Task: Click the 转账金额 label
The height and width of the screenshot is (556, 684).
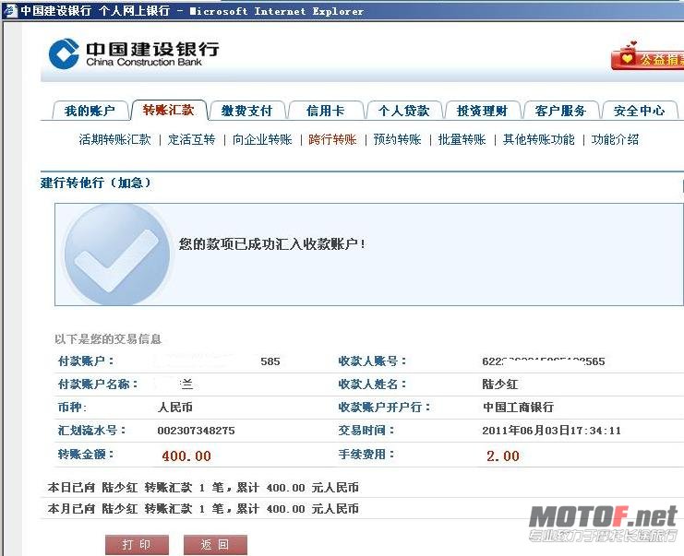Action: pyautogui.click(x=86, y=454)
